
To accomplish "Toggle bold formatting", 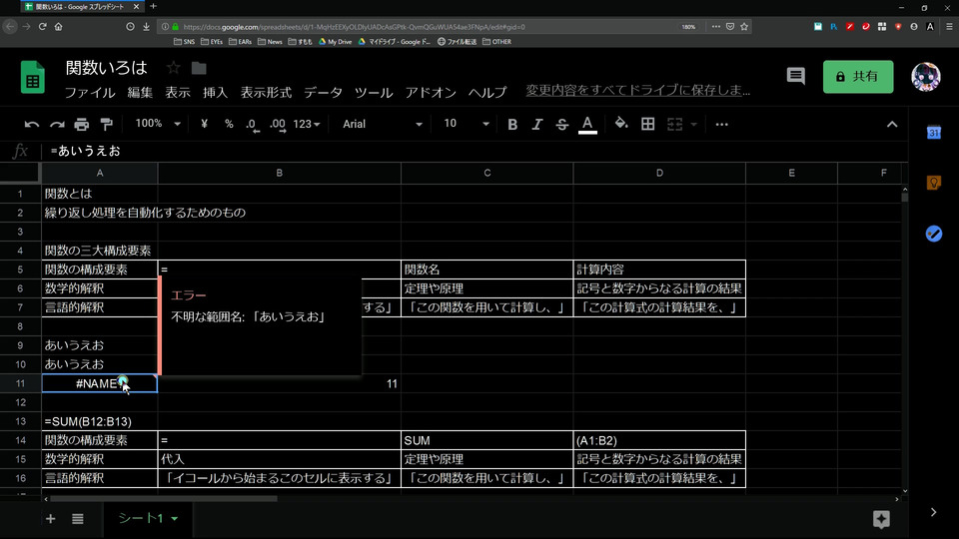I will coord(512,125).
